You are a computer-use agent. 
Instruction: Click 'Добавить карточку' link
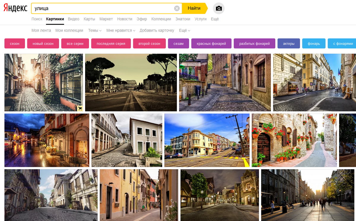point(157,30)
